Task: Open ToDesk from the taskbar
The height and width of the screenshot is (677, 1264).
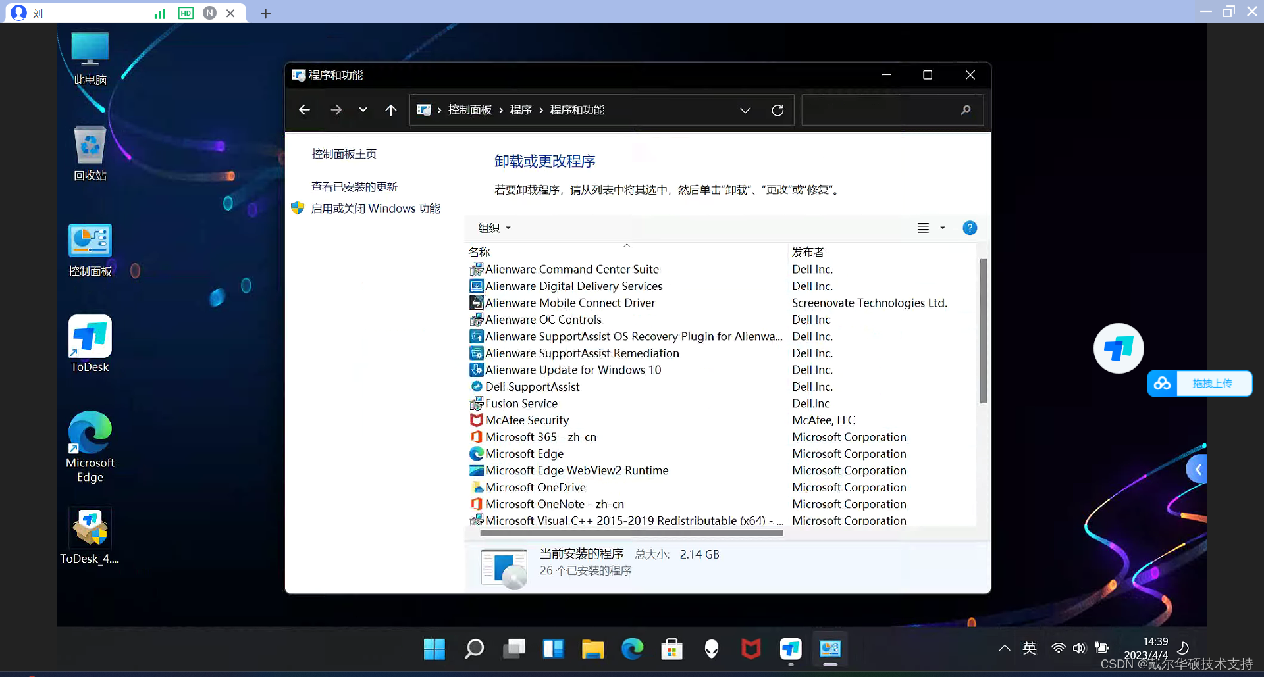Action: 790,649
